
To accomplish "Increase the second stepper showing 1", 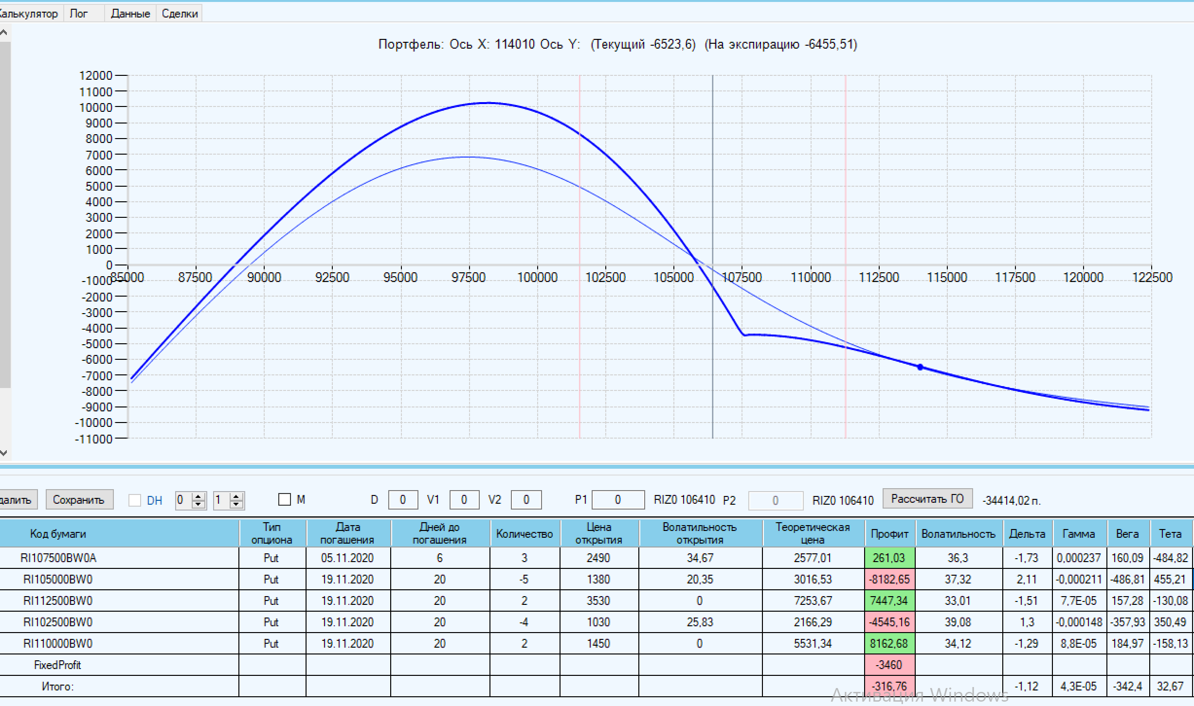I will tap(236, 496).
